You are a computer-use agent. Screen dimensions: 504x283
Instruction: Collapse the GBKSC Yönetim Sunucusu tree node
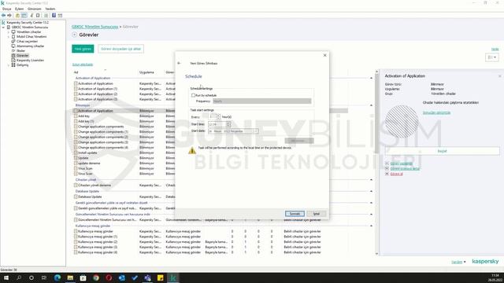click(3, 28)
